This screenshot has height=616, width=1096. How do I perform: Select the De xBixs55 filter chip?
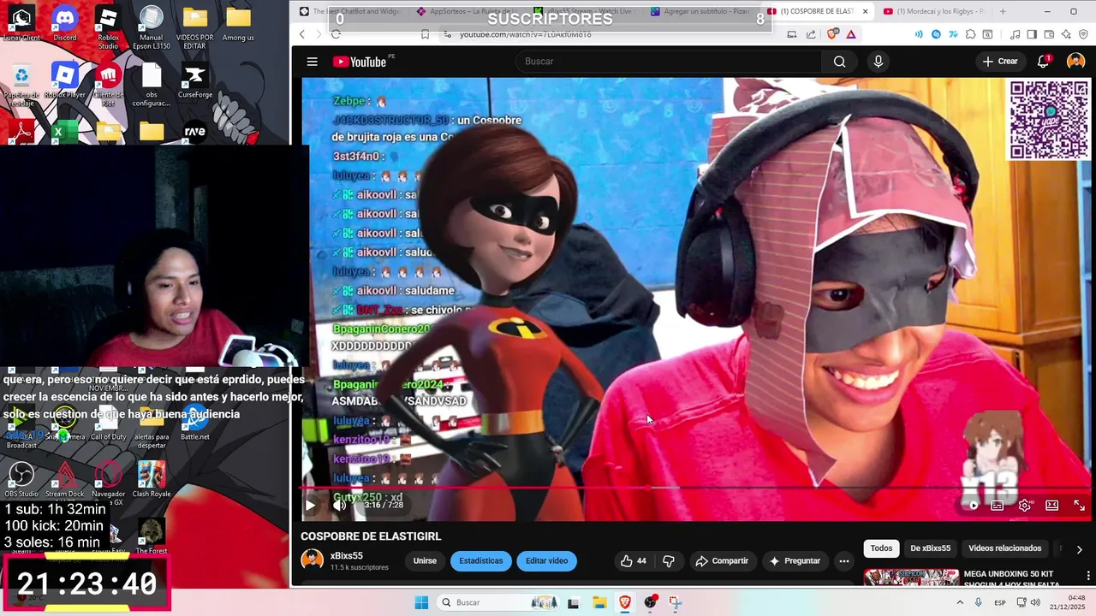[930, 548]
